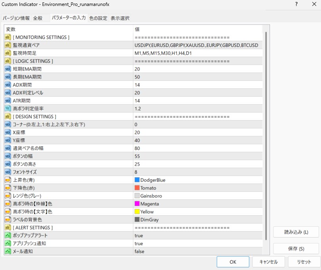The height and width of the screenshot is (270, 321).
Task: Open Yellow color dropdown for 文字色
Action: 198,212
